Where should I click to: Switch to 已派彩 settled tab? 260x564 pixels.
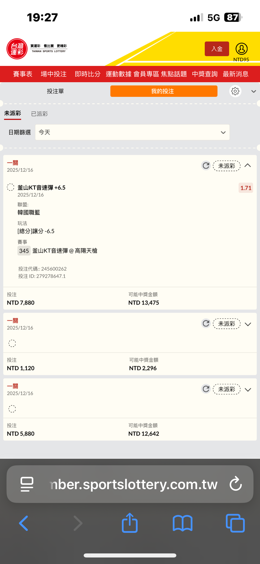(x=40, y=114)
